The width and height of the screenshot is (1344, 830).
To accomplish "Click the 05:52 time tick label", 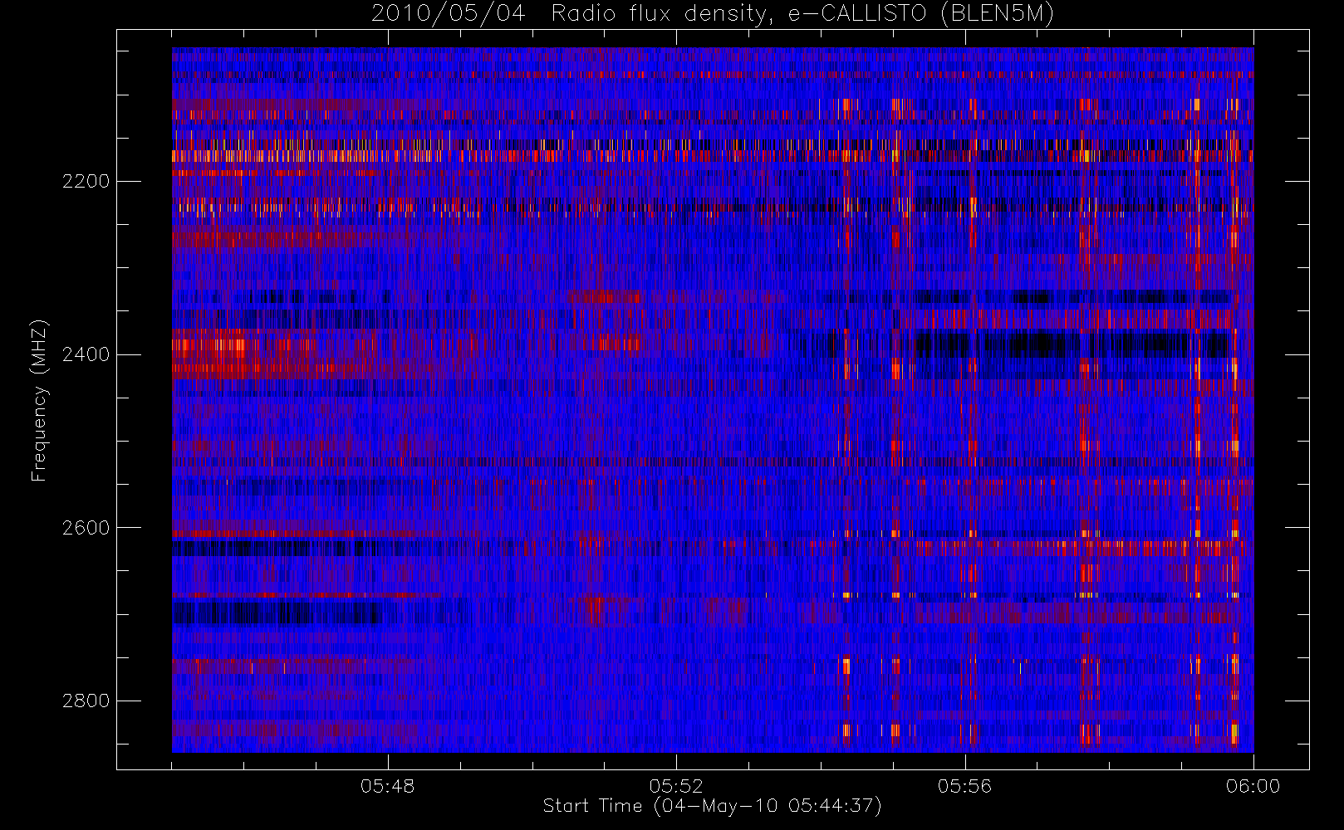I will (x=676, y=785).
